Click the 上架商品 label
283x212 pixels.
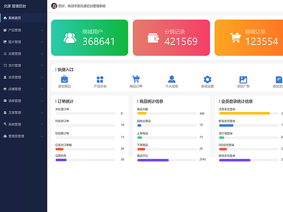click(143, 133)
